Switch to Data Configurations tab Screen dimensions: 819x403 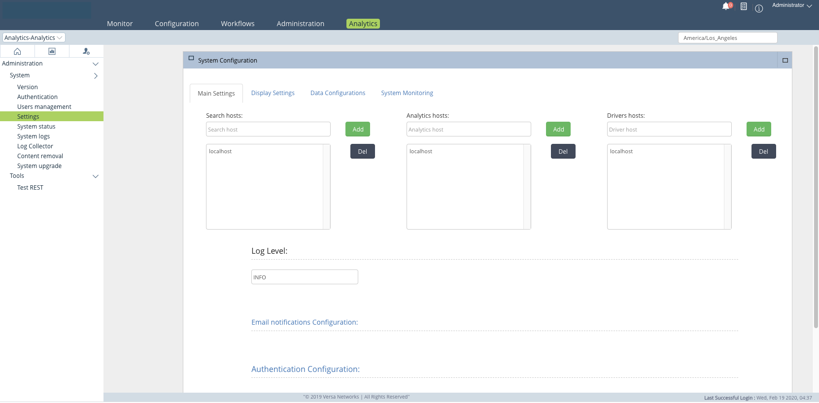(x=338, y=93)
